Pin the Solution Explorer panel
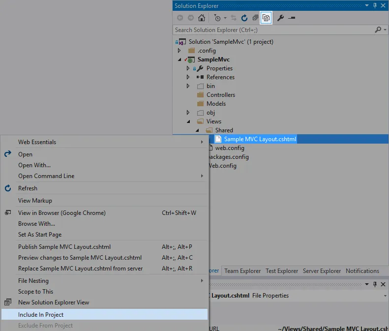The width and height of the screenshot is (389, 331). pos(375,5)
